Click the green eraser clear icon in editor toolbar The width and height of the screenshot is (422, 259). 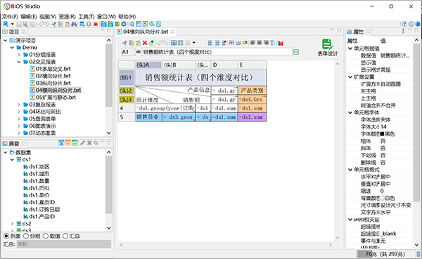151,43
